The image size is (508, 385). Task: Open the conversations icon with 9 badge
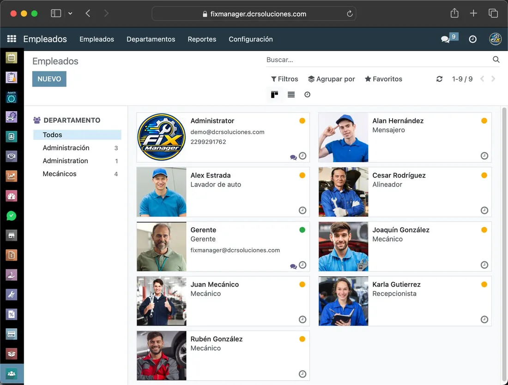point(449,39)
